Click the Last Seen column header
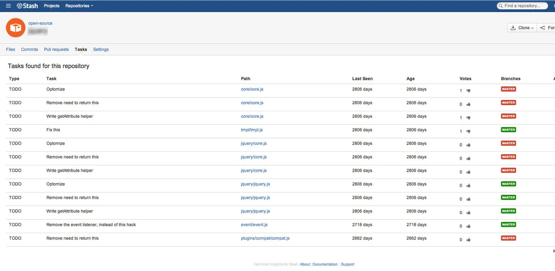Viewport: 555px width, 271px height. [x=363, y=78]
